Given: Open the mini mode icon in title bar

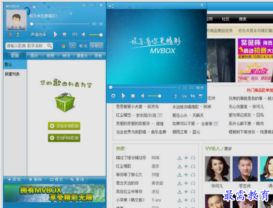Looking at the screenshot, I should click(84, 5).
